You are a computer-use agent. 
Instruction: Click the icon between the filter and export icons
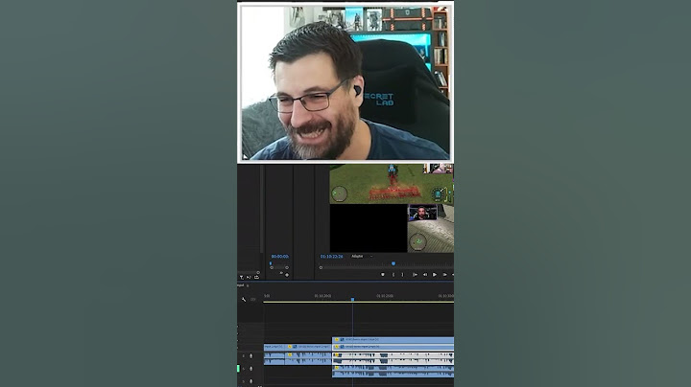pyautogui.click(x=249, y=277)
